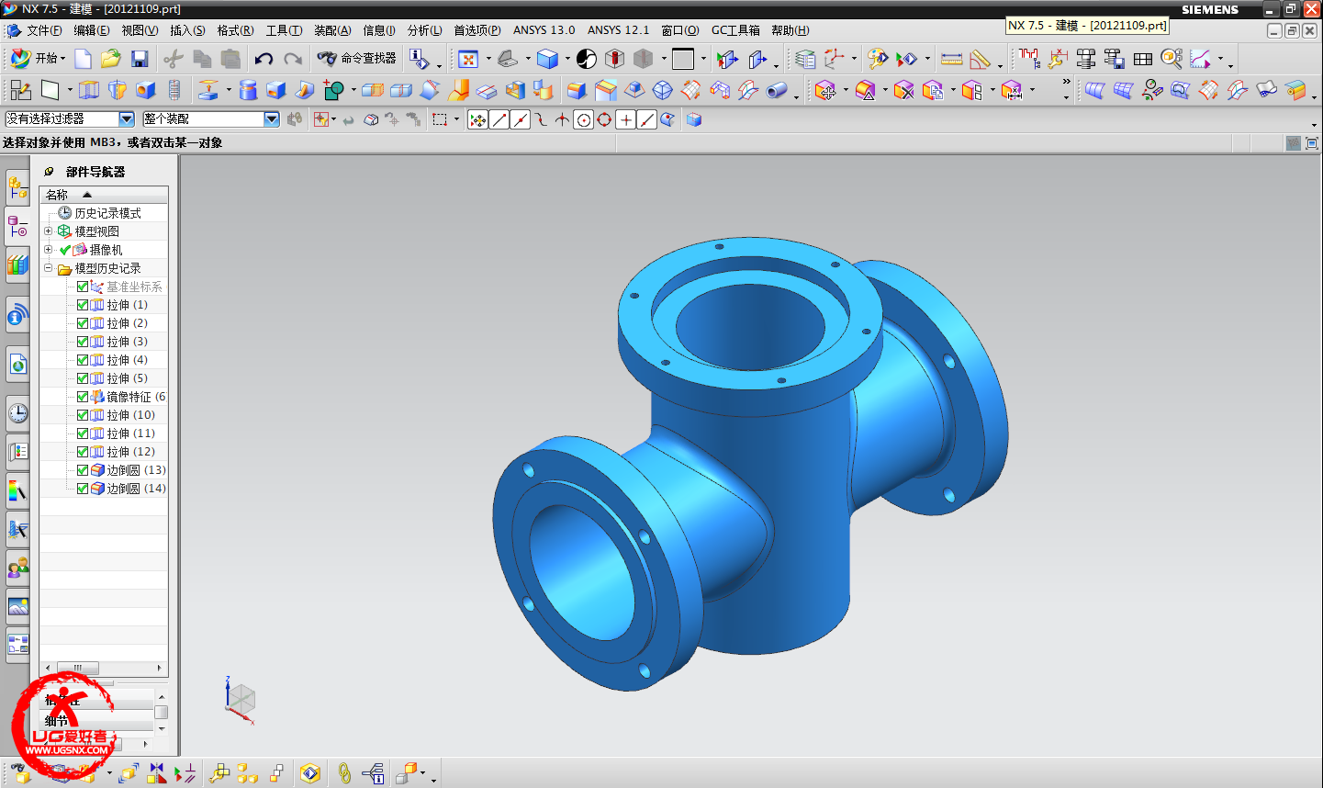Click the Delete Face icon

904,90
